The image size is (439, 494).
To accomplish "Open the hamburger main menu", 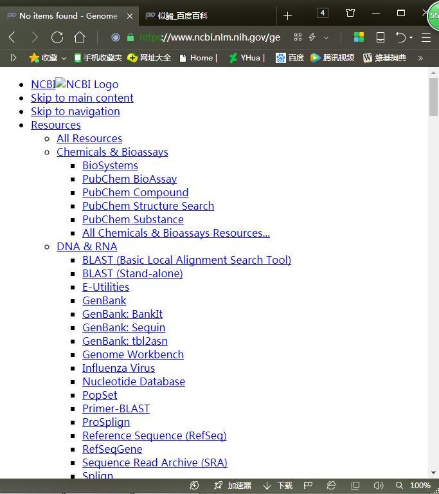I will [426, 37].
